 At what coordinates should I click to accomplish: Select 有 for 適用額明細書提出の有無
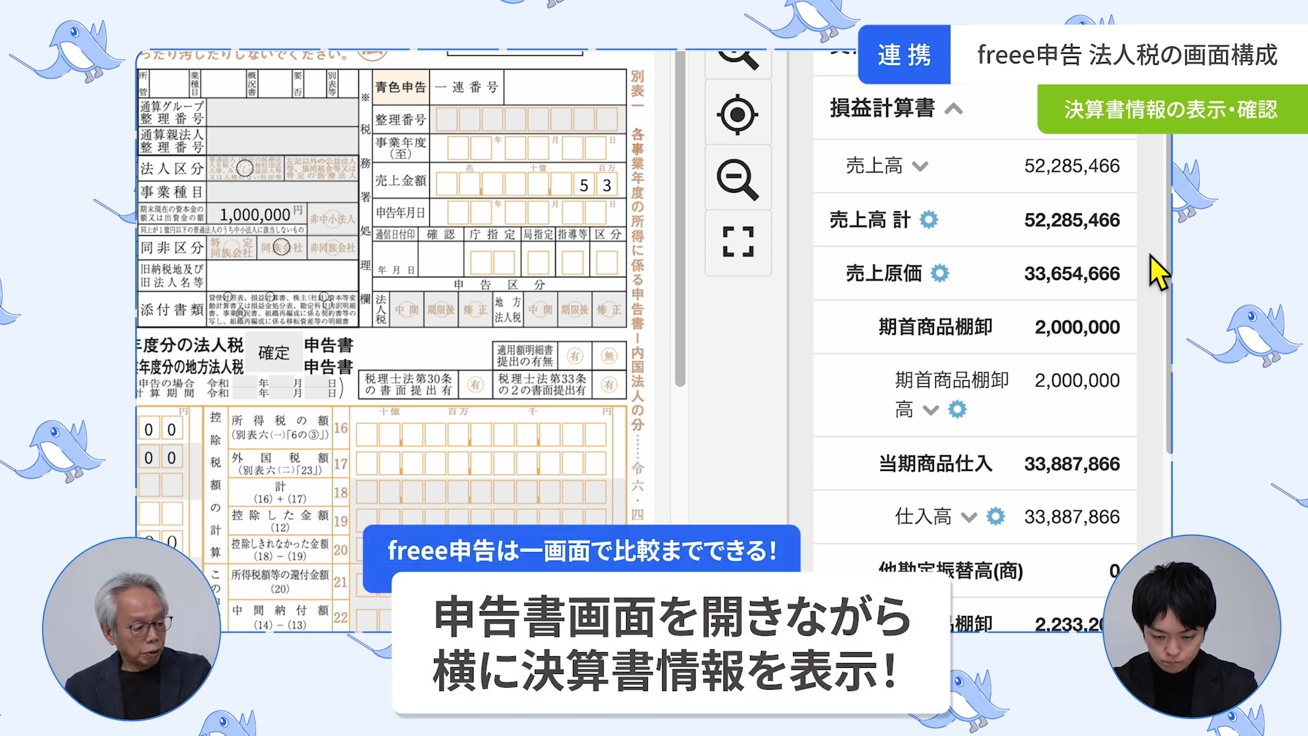tap(575, 356)
